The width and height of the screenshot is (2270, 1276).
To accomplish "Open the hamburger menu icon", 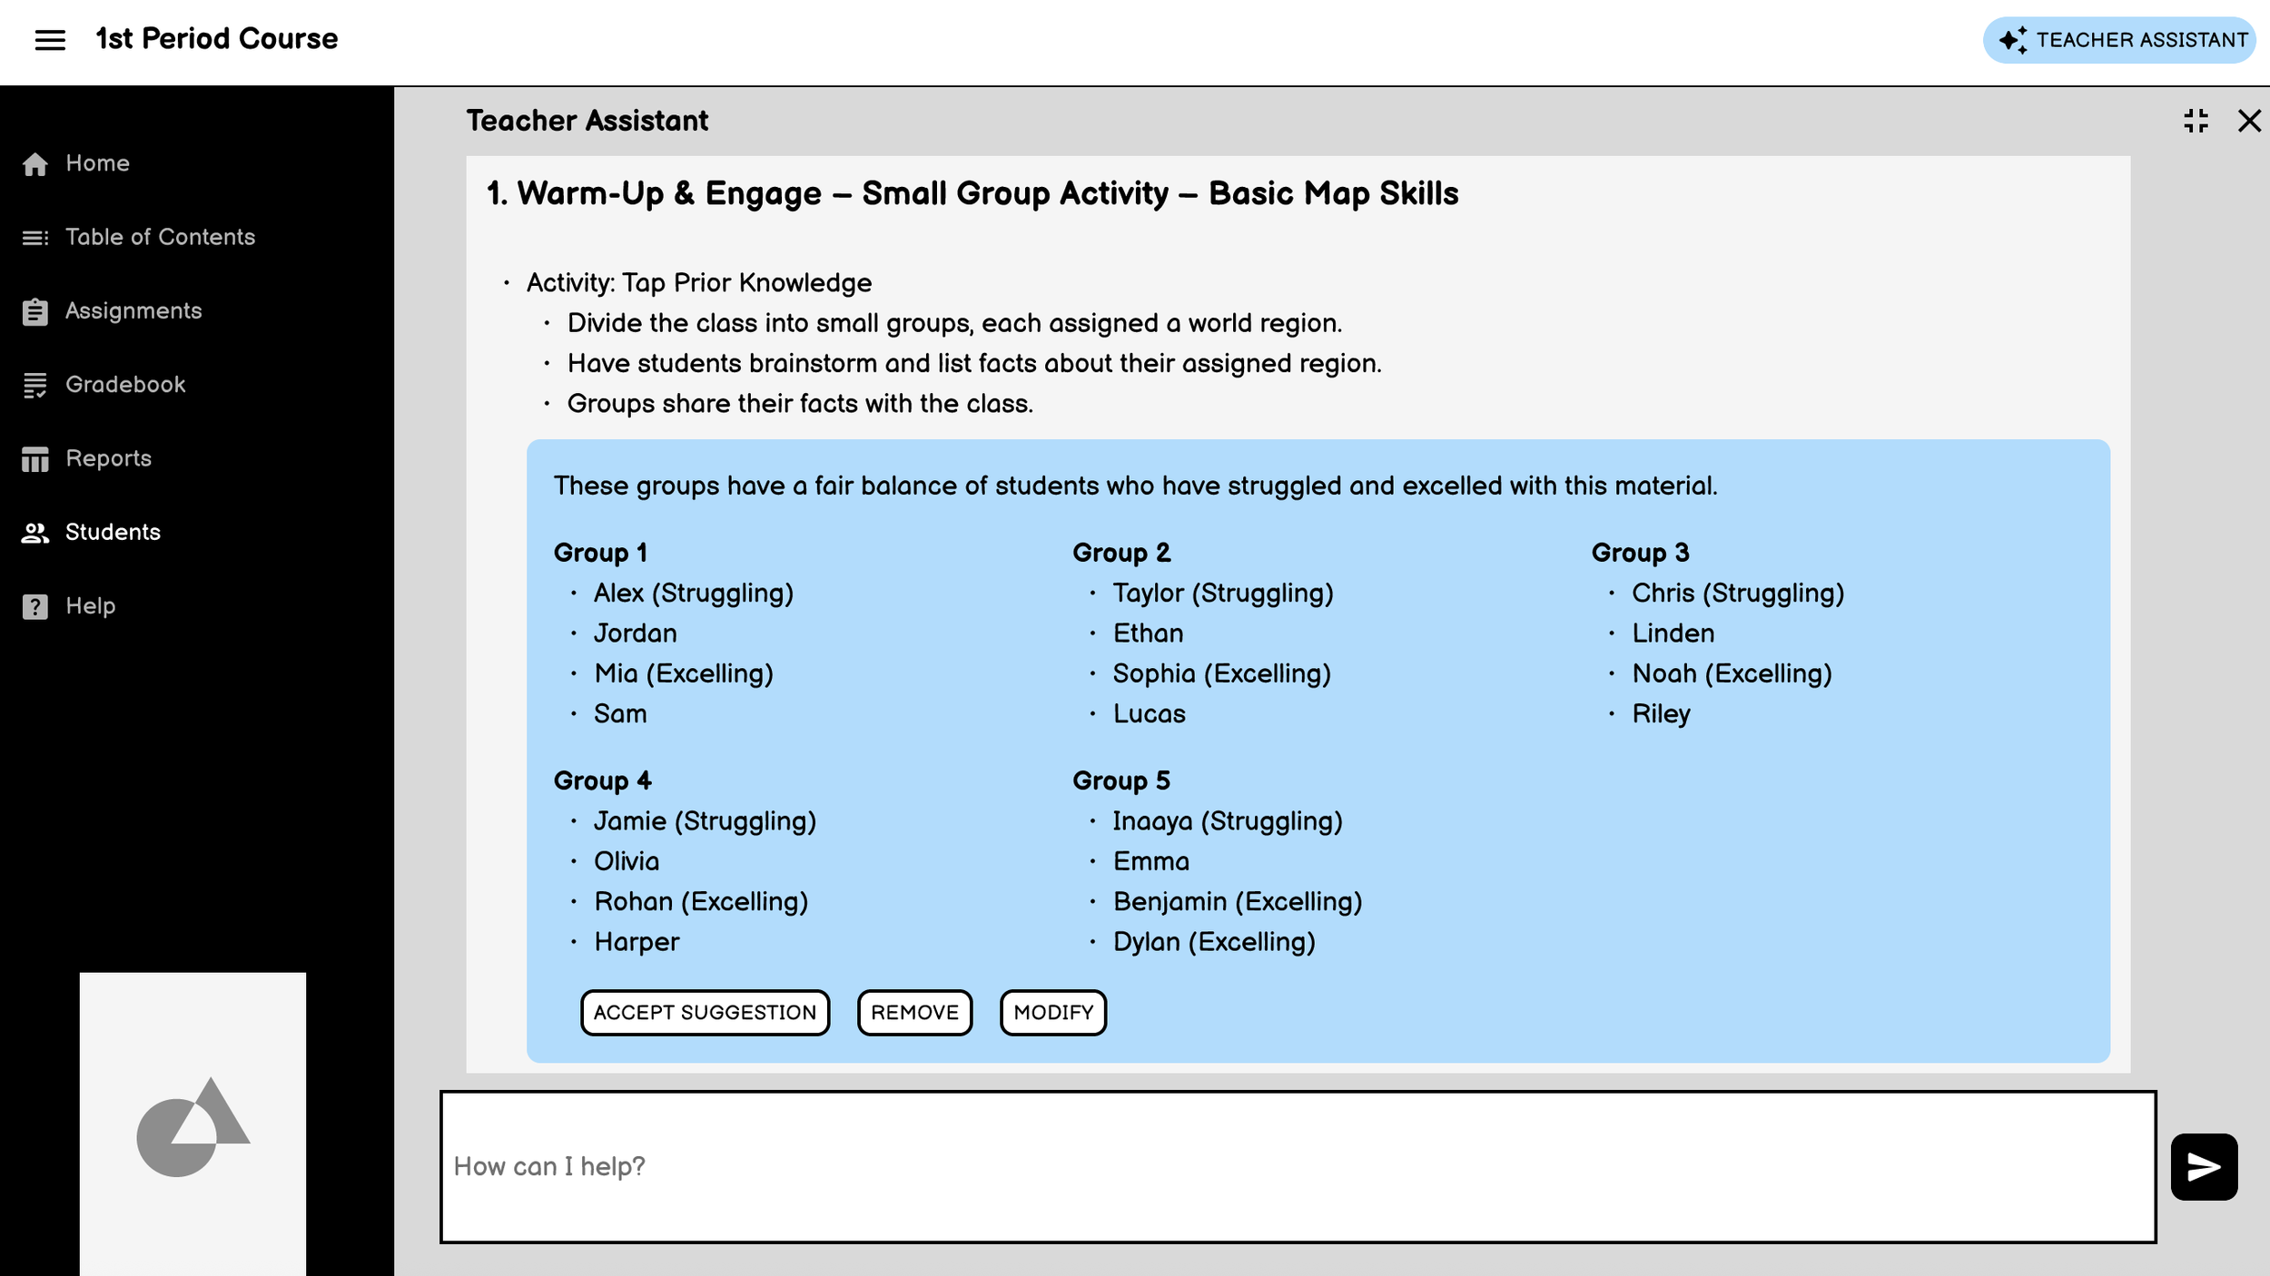I will pyautogui.click(x=50, y=39).
